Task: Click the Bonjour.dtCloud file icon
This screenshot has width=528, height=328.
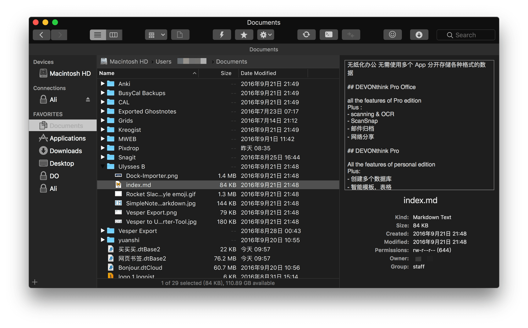Action: (x=111, y=268)
